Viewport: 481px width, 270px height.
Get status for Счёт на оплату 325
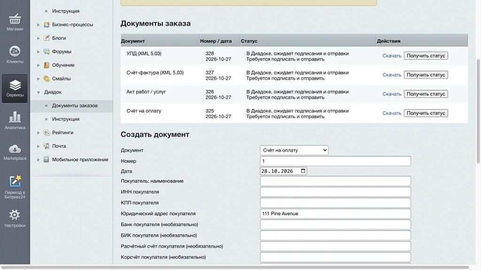(426, 113)
